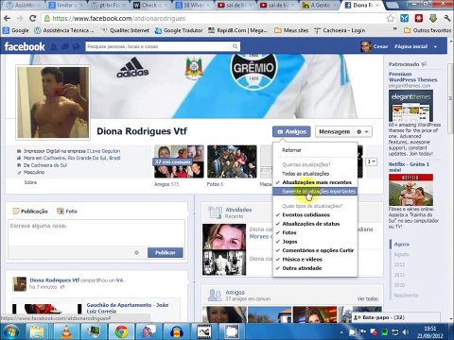Click the blue extension icon beside the star
The width and height of the screenshot is (454, 340).
tap(404, 18)
